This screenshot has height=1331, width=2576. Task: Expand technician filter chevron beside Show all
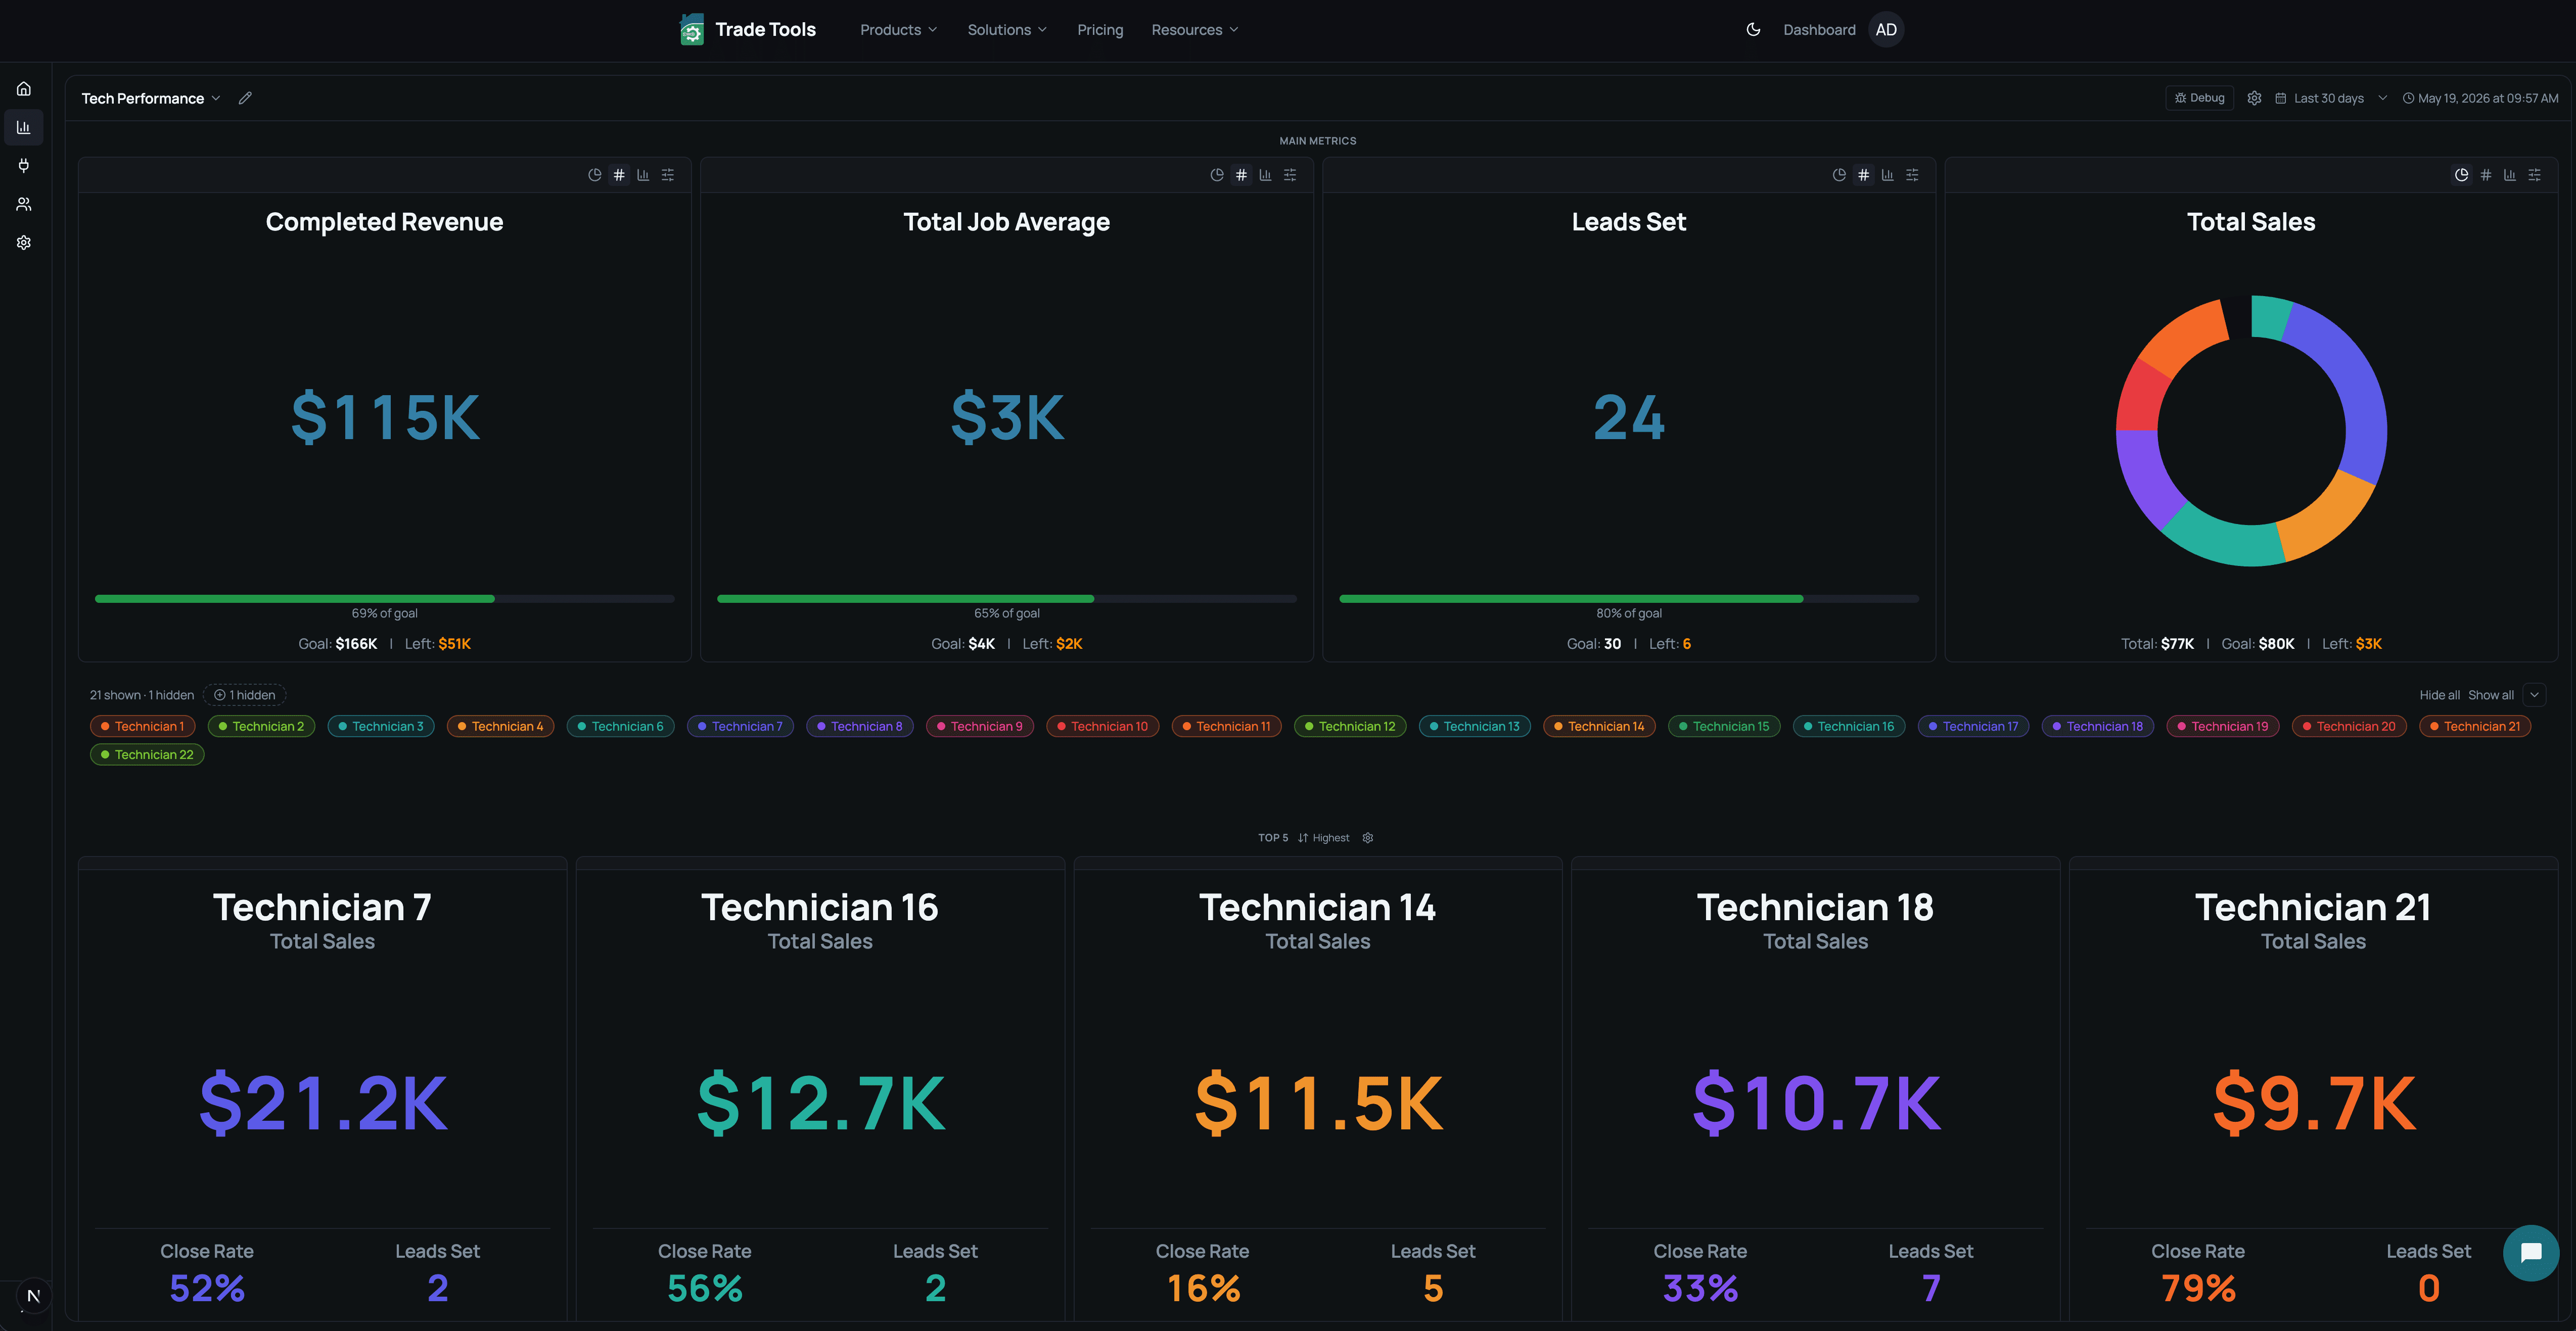coord(2534,695)
